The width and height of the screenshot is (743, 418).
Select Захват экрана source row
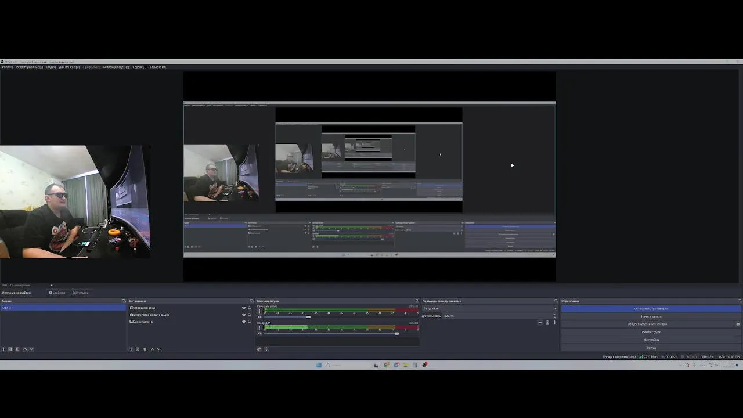coord(189,322)
